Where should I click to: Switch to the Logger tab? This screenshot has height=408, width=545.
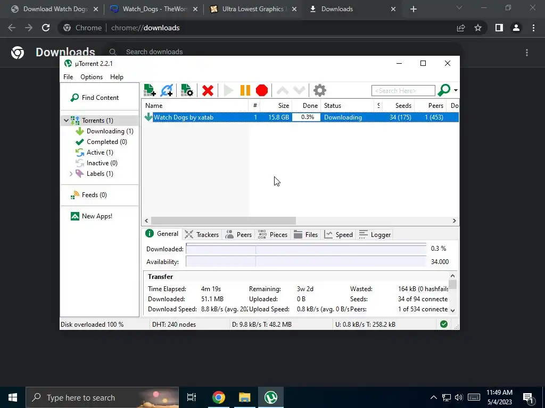click(375, 235)
